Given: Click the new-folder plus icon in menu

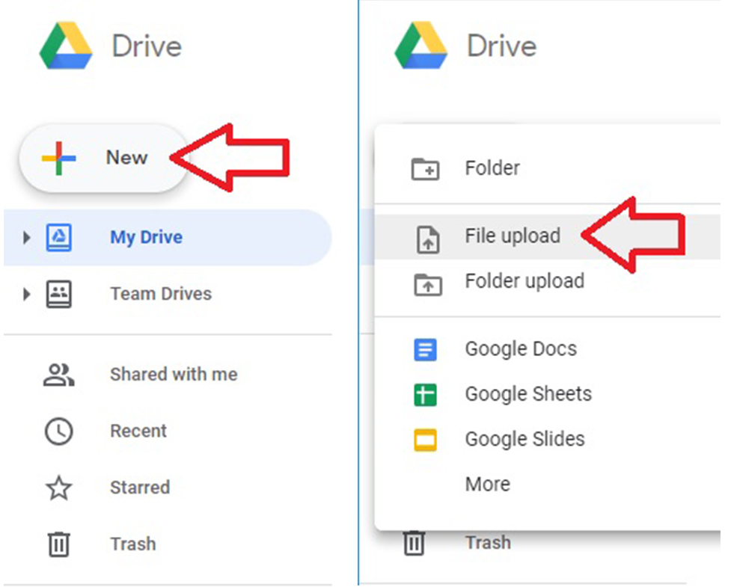Looking at the screenshot, I should (426, 169).
